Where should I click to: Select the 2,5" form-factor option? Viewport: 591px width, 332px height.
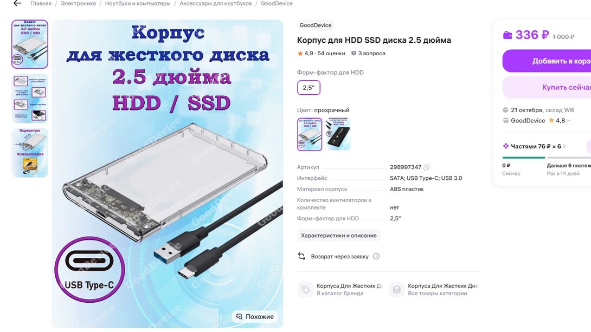pos(309,88)
